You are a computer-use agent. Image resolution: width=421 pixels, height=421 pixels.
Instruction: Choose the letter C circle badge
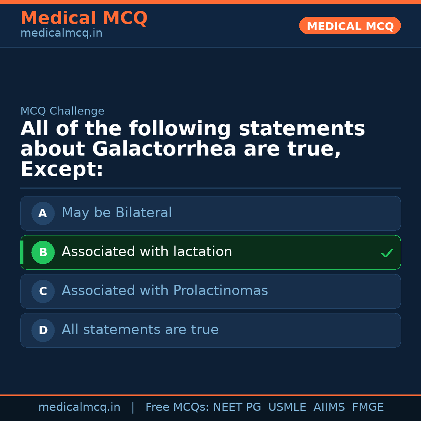(43, 291)
